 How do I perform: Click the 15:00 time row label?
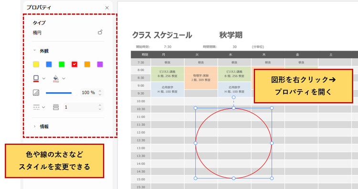click(141, 179)
